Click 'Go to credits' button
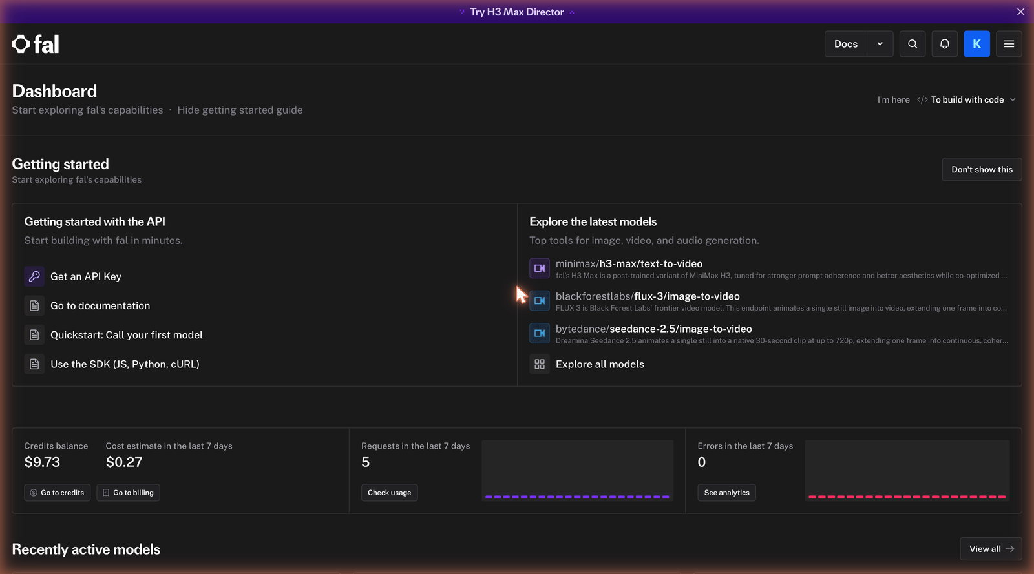This screenshot has height=574, width=1034. coord(58,493)
